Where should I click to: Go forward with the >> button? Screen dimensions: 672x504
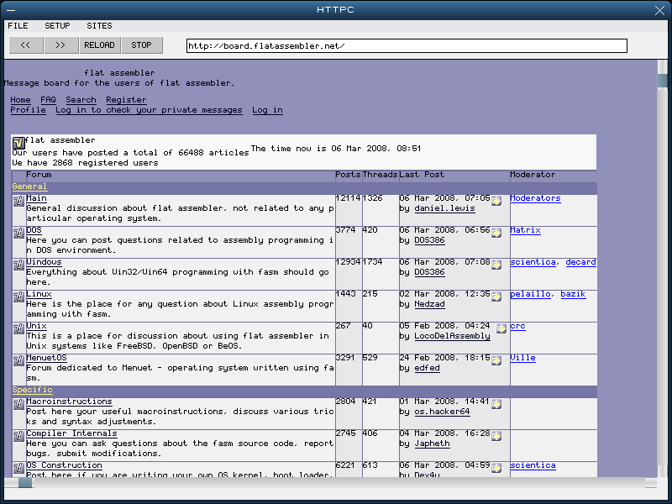coord(60,45)
